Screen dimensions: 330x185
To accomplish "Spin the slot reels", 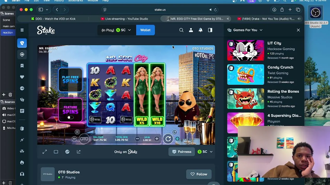I will click(x=168, y=139).
